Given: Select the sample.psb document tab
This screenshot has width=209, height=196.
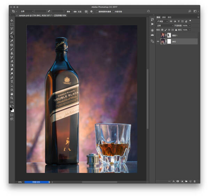Looking at the screenshot, I should [42, 15].
